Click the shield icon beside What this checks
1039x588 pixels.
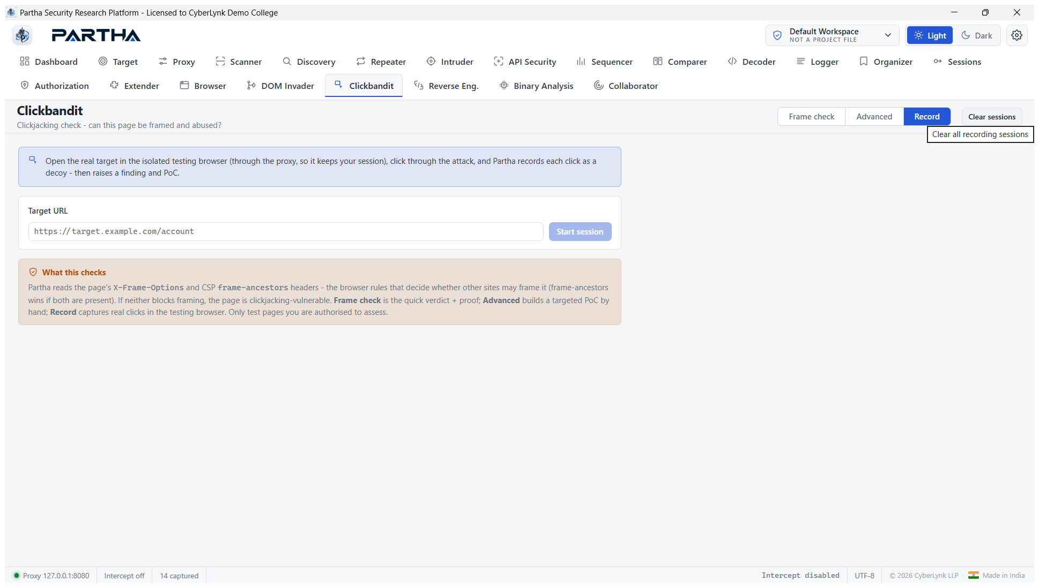[33, 272]
